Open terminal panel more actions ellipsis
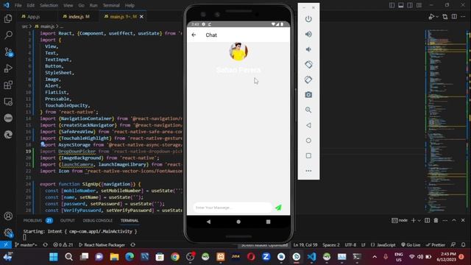The width and height of the screenshot is (471, 265). click(x=445, y=220)
